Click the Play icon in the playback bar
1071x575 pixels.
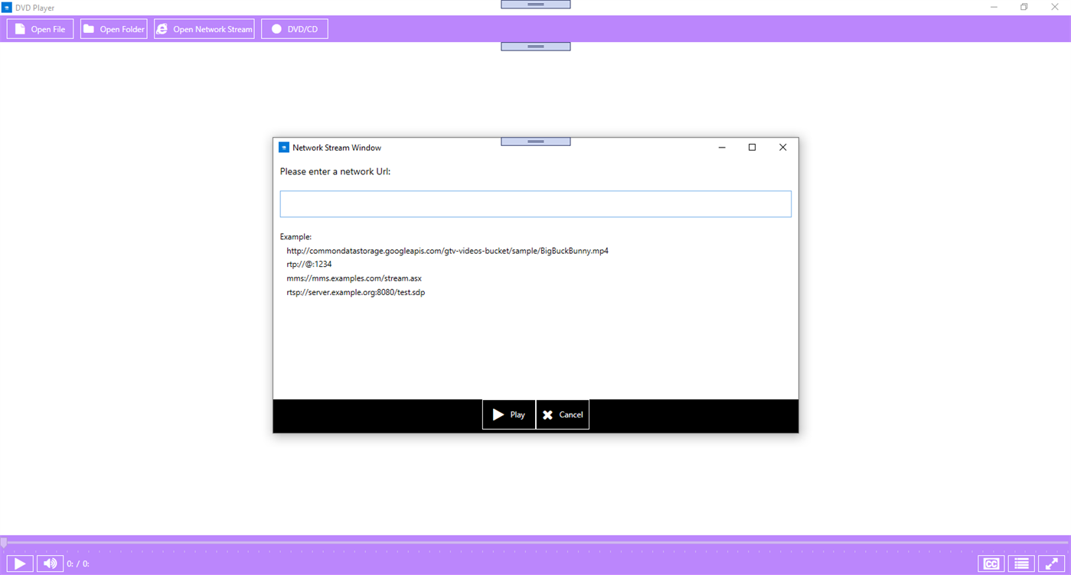point(20,563)
